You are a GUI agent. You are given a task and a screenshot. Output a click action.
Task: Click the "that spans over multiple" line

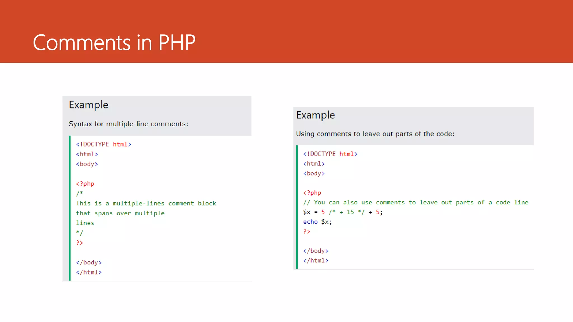pos(120,213)
